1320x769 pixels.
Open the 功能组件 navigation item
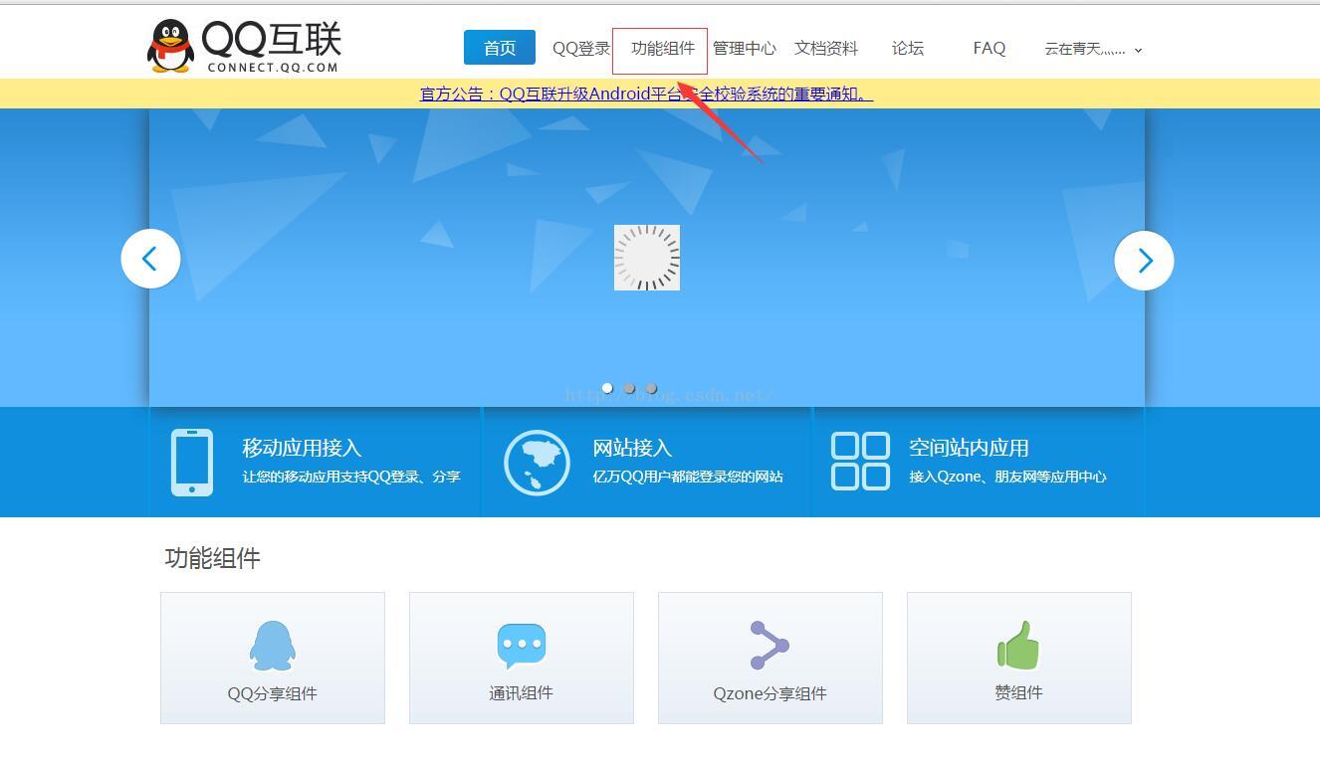pyautogui.click(x=663, y=48)
